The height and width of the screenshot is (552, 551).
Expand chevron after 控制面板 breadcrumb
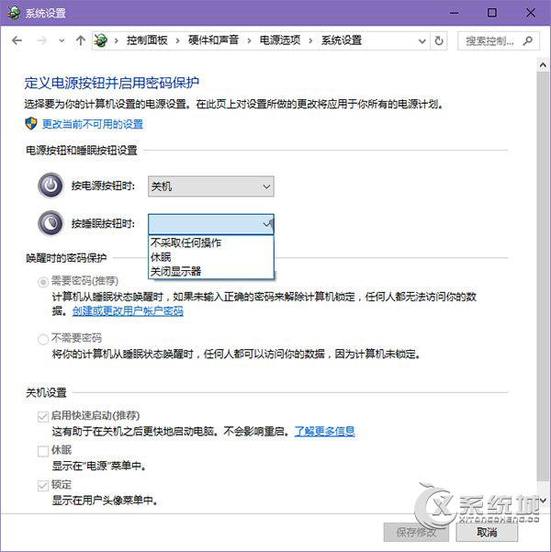(x=178, y=40)
